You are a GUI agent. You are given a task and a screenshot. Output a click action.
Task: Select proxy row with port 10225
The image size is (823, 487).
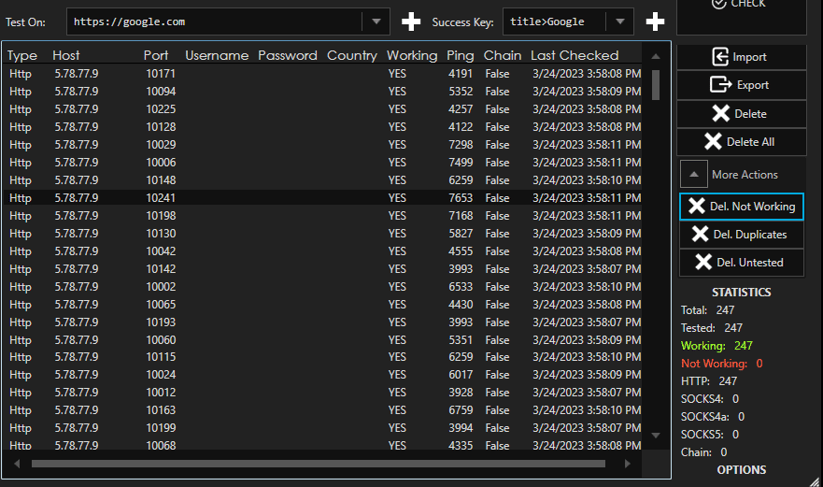click(323, 109)
